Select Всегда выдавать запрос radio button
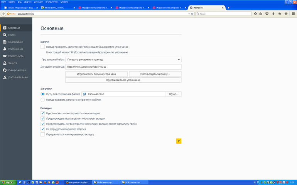The height and width of the screenshot is (185, 297). (x=42, y=100)
